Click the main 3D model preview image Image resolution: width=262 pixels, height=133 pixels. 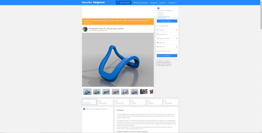click(x=118, y=60)
